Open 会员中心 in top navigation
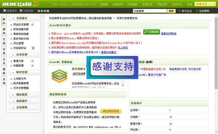 (177, 4)
